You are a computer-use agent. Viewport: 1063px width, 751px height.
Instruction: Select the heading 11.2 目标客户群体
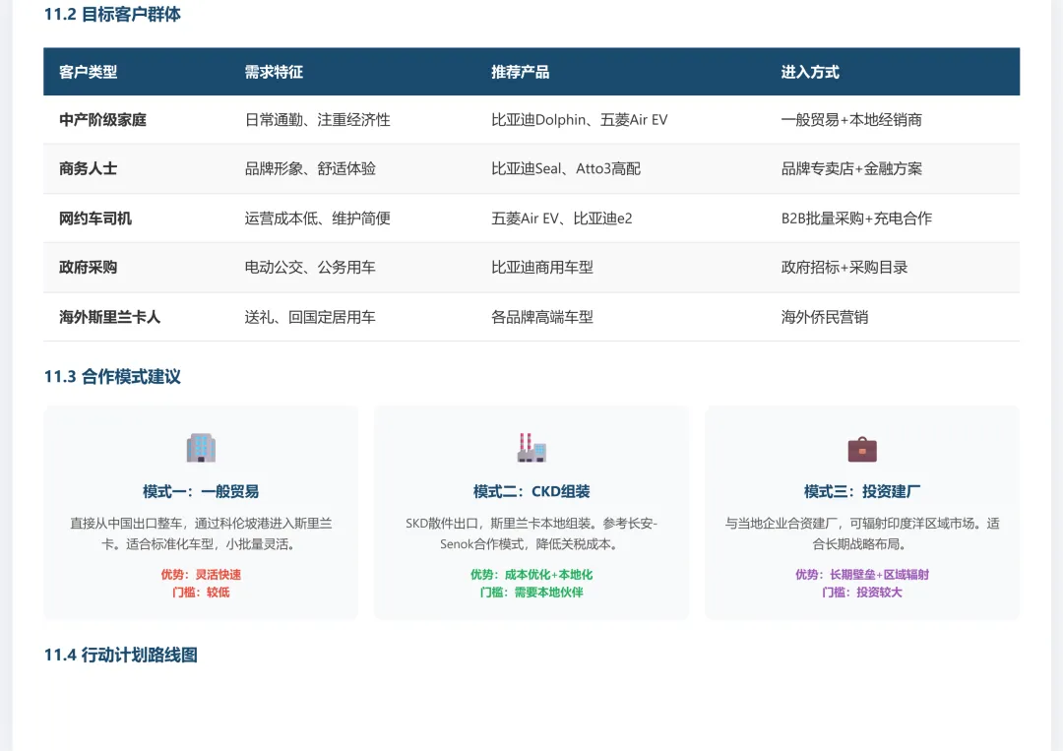pos(112,14)
